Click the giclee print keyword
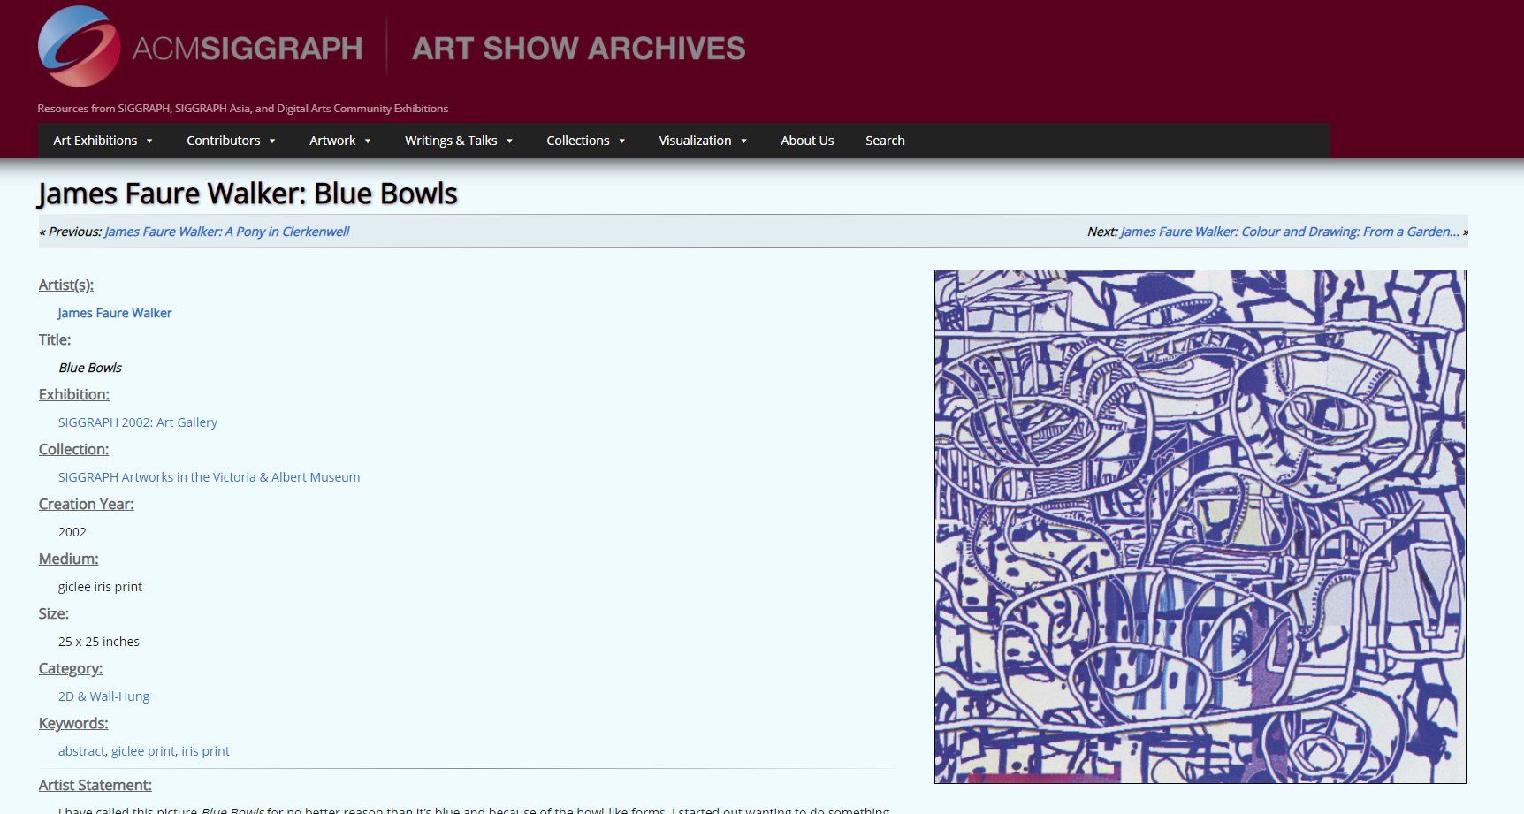 142,751
